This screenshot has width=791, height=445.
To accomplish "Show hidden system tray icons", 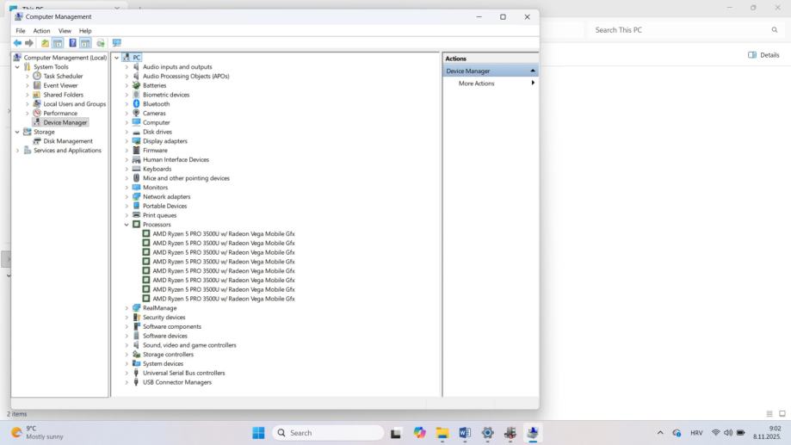I will 660,433.
